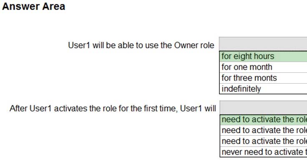The image size is (307, 161).
Task: Choose the third "need to activate the role" option
Action: tap(263, 141)
